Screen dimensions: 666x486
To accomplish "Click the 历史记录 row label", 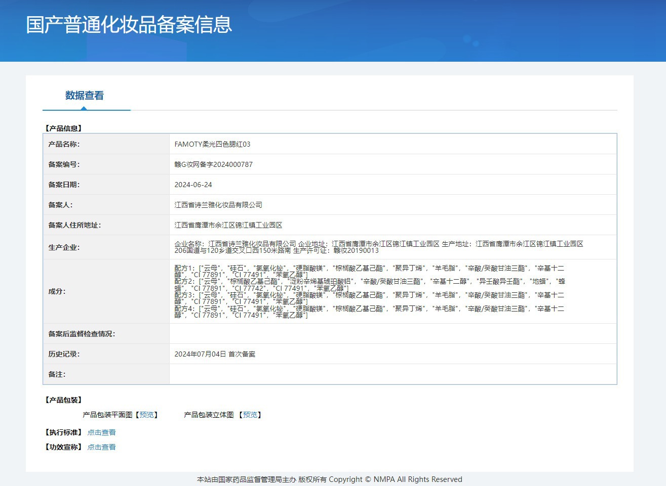I will point(64,354).
